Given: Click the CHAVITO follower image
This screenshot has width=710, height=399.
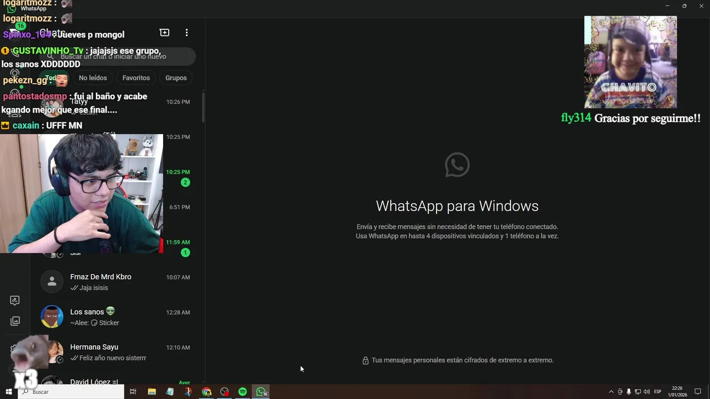Looking at the screenshot, I should tap(630, 62).
